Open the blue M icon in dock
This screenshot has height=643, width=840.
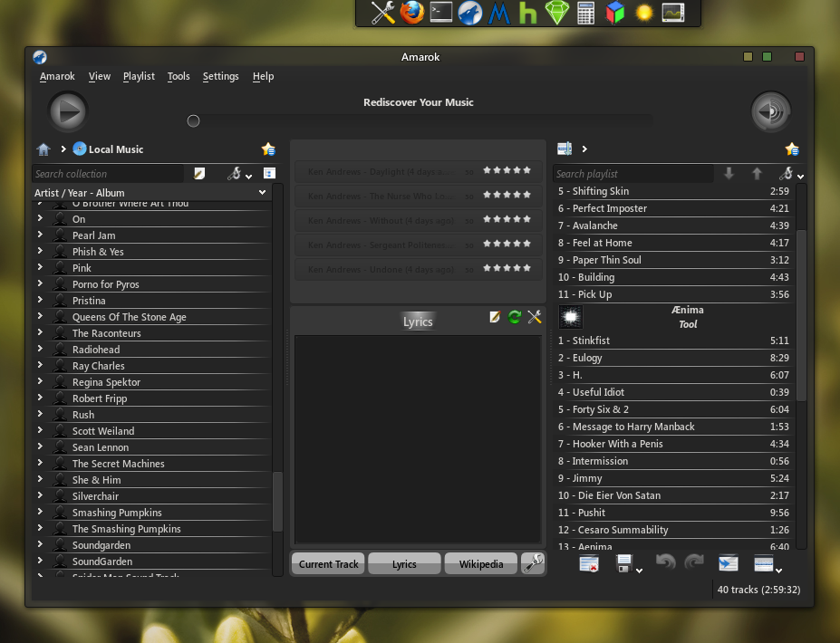[x=498, y=14]
